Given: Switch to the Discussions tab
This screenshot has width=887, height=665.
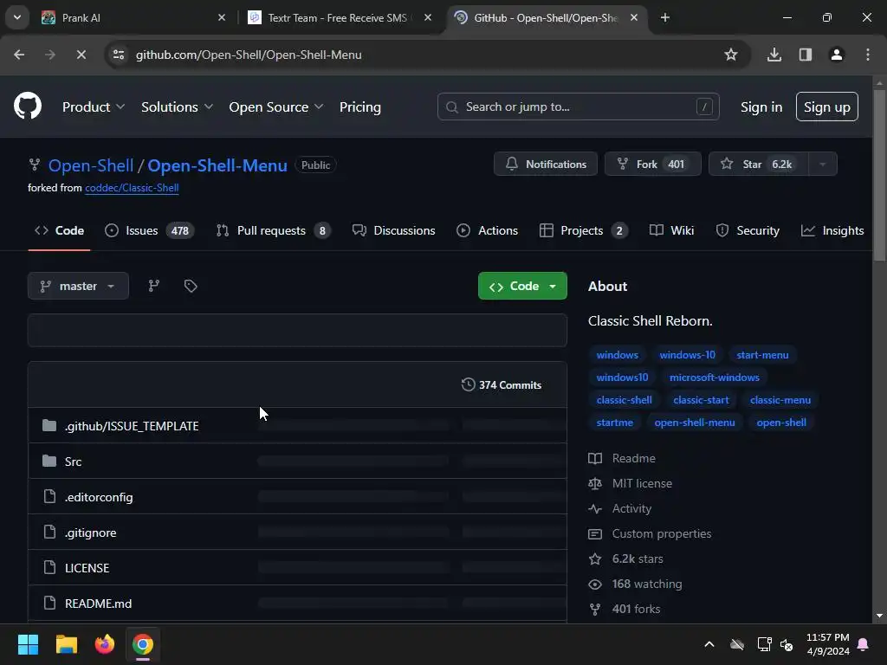Looking at the screenshot, I should point(394,230).
